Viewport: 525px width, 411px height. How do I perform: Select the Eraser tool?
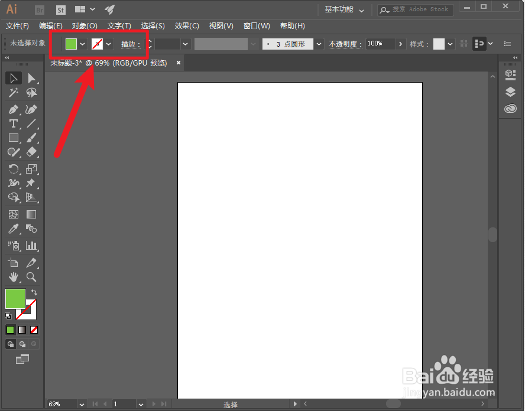[x=31, y=152]
